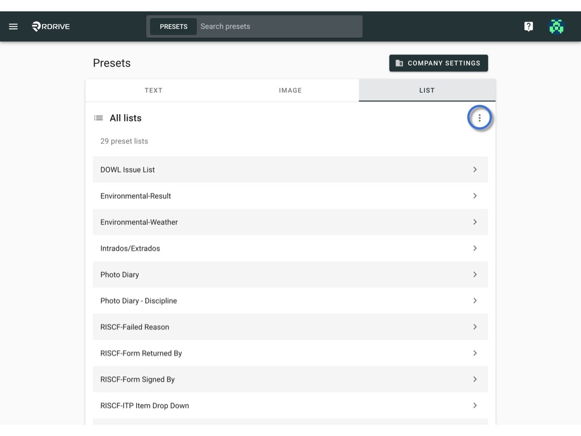Click the RDRIVE logo
The image size is (581, 436).
tap(50, 26)
